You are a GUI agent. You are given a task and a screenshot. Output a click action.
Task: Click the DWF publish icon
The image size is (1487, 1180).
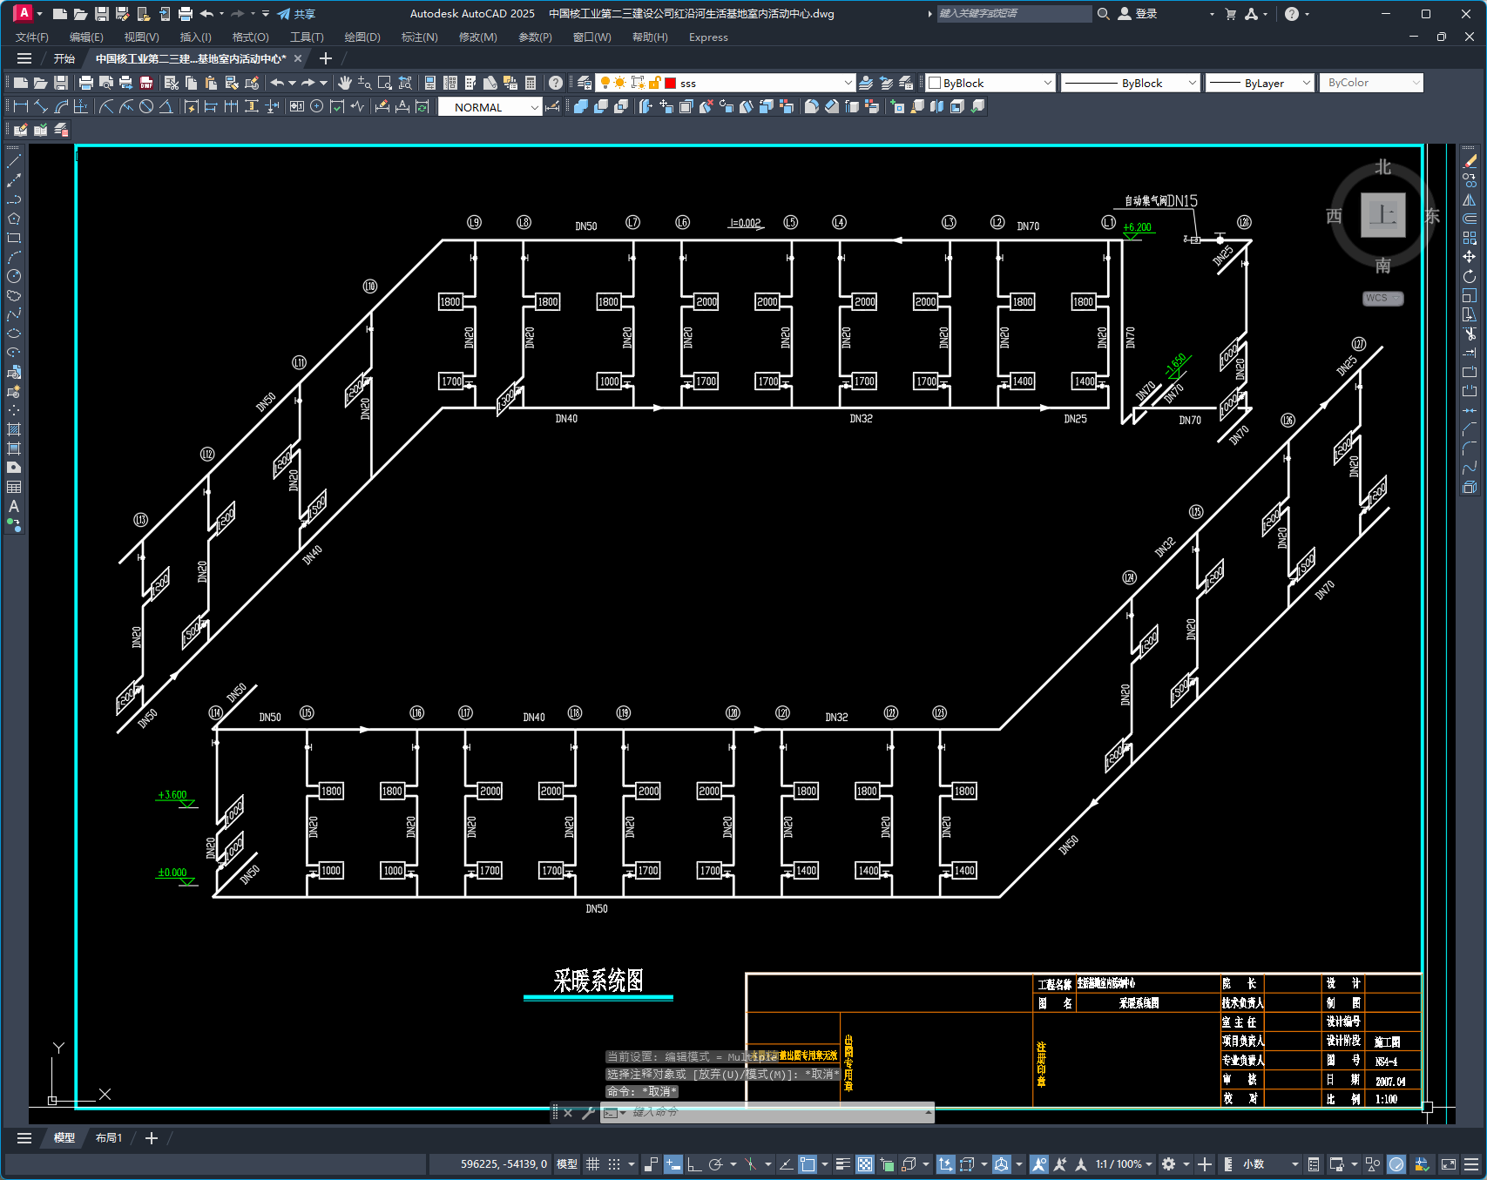pyautogui.click(x=146, y=83)
